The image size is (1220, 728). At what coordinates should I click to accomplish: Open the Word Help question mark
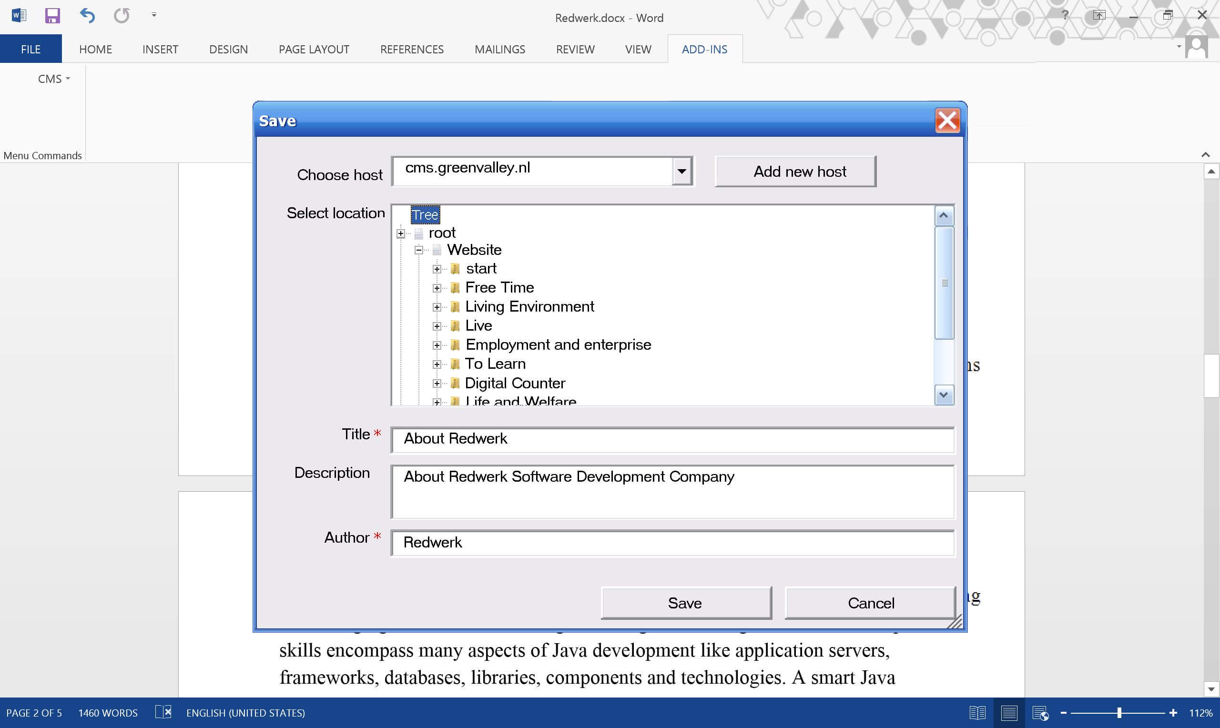click(1065, 15)
